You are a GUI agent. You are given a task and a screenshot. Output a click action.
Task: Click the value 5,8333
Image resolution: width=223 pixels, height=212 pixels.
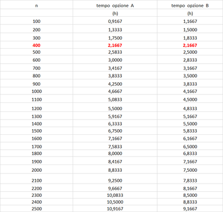pos(190,131)
